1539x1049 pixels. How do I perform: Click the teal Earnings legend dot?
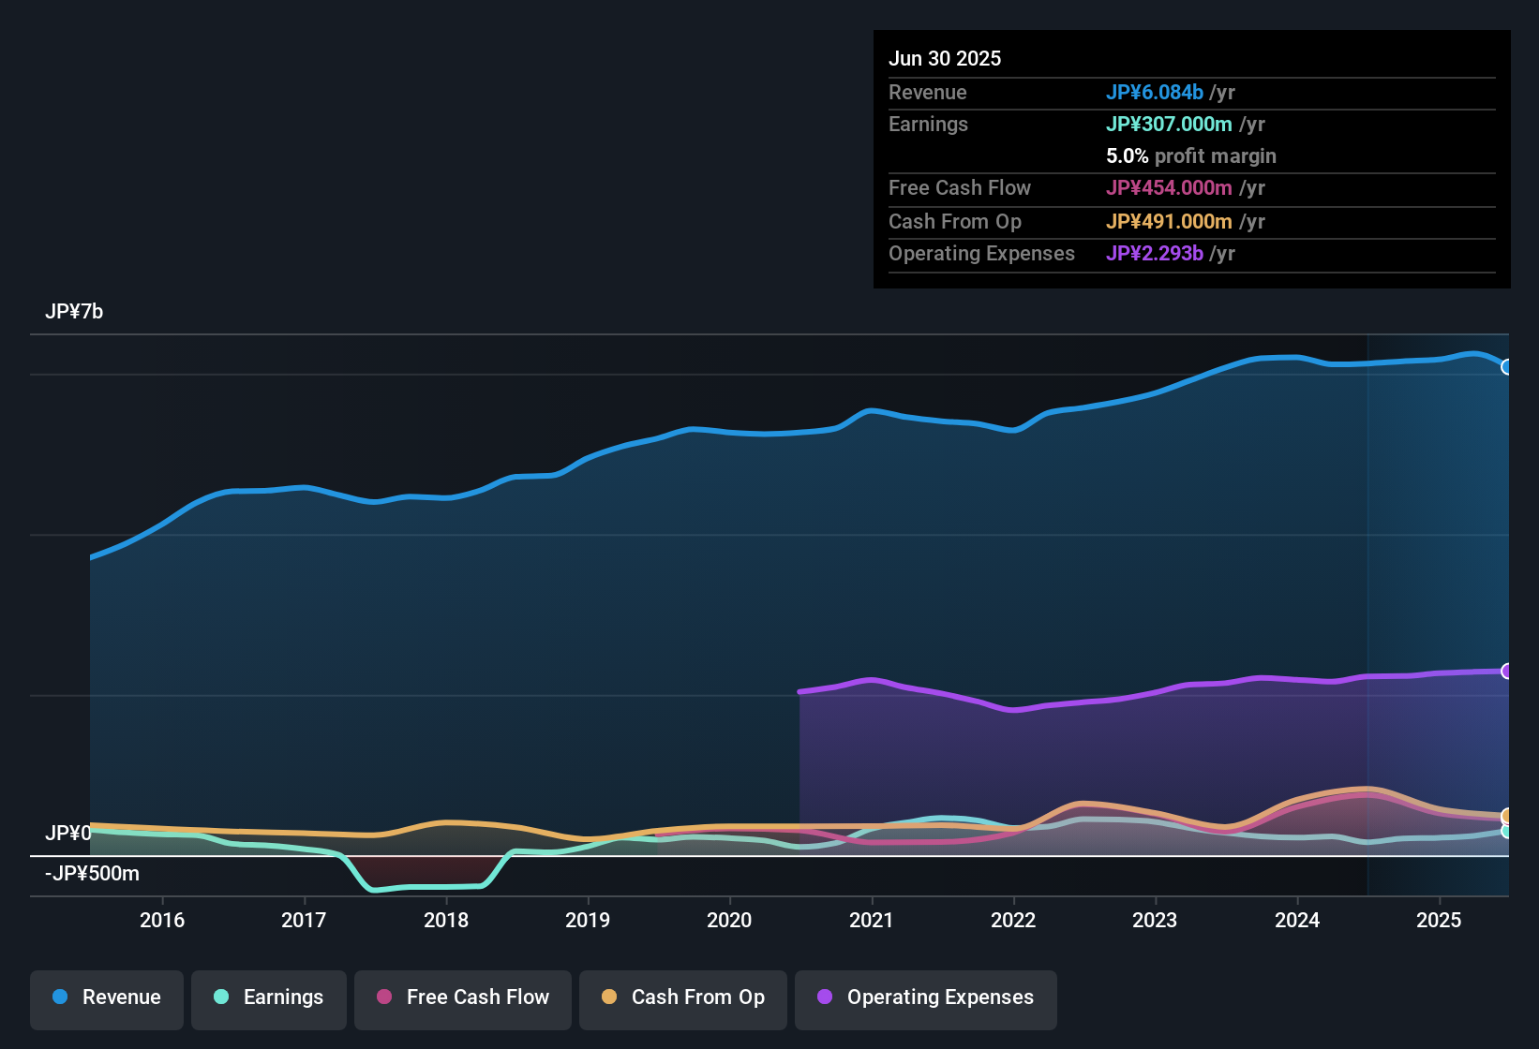click(x=221, y=997)
